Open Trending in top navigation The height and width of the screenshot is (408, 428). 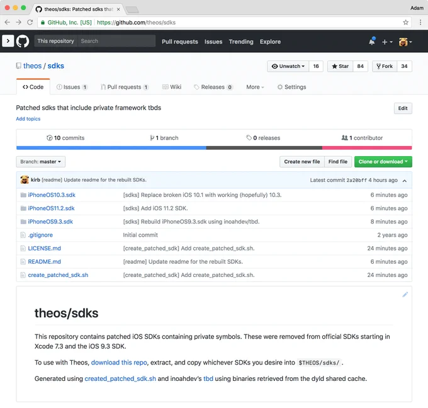[241, 42]
